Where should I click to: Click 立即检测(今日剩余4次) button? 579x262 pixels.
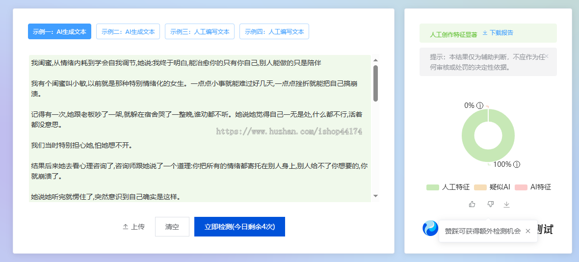[239, 227]
